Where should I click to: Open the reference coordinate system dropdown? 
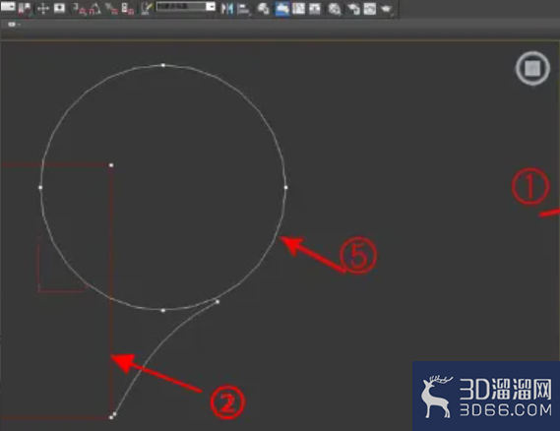[x=8, y=7]
